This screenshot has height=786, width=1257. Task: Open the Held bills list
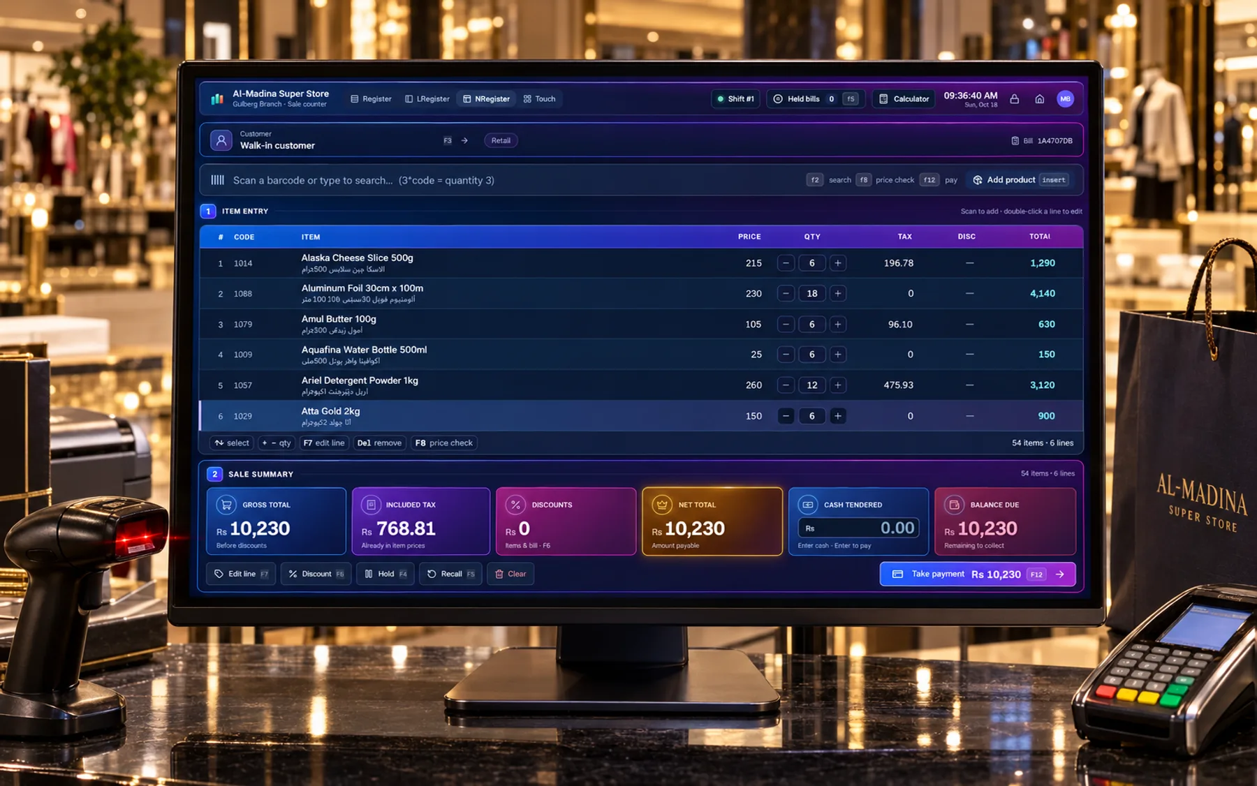815,99
